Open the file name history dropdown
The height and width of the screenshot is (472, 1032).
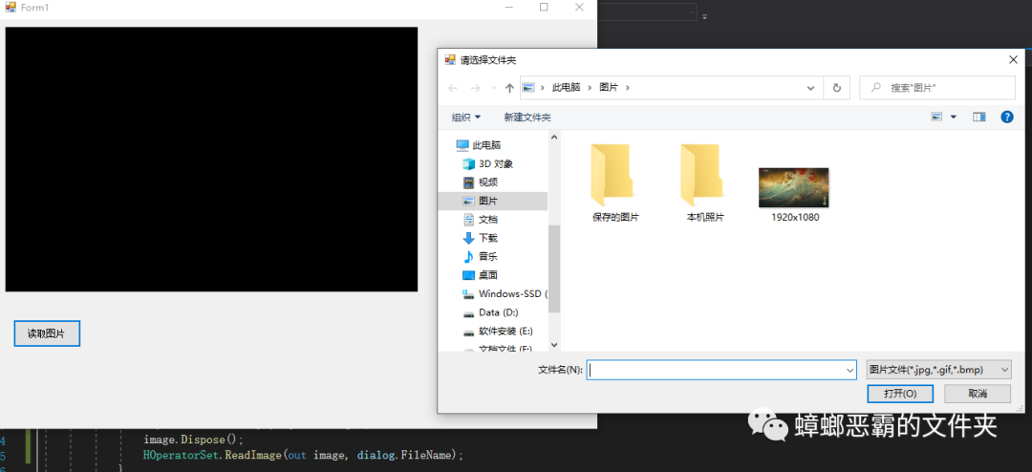click(849, 370)
